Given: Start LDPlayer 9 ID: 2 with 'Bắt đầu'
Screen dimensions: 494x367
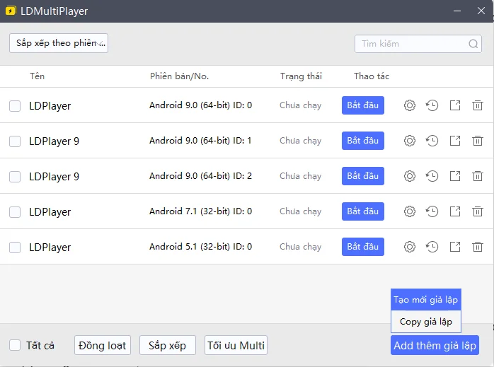Looking at the screenshot, I should coord(363,175).
